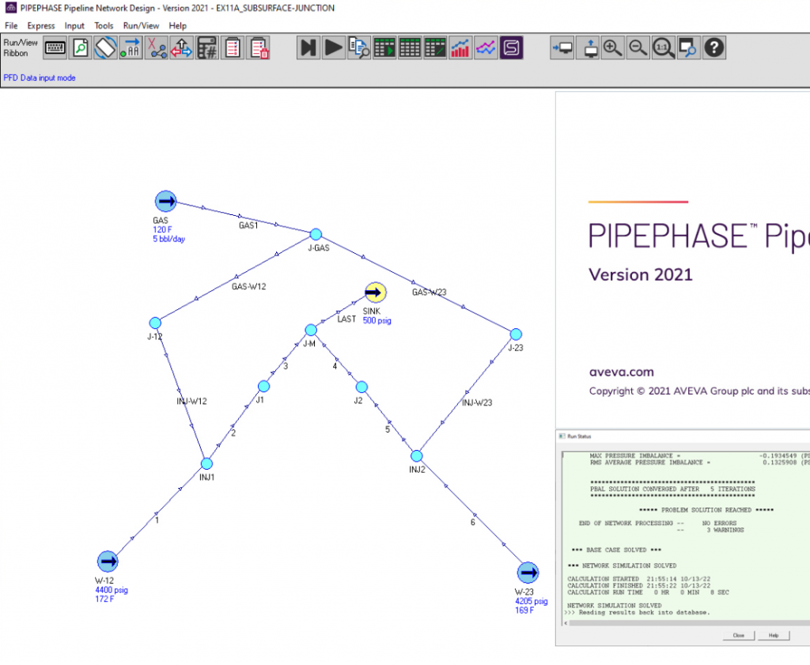Image resolution: width=810 pixels, height=665 pixels.
Task: Click the 1:1 zoom reset icon
Action: point(664,48)
